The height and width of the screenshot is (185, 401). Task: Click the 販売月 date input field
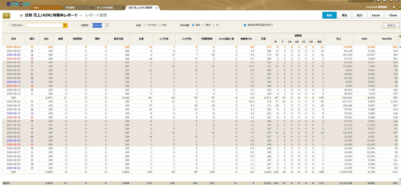tap(98, 25)
